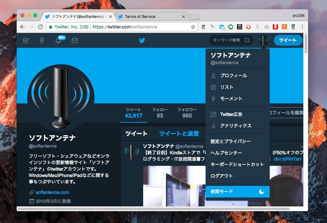Select モーメント in account menu
The height and width of the screenshot is (223, 327).
point(238,98)
